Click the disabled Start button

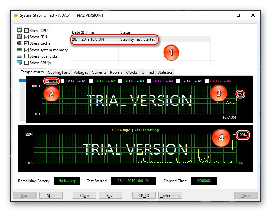[x=25, y=195]
